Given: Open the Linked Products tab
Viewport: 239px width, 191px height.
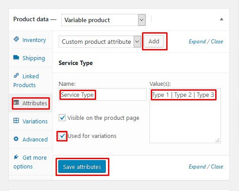Looking at the screenshot, I should coord(31,80).
